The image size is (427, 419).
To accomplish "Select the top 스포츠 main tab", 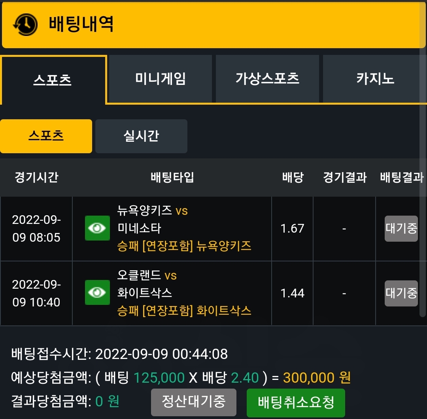I will tap(53, 80).
